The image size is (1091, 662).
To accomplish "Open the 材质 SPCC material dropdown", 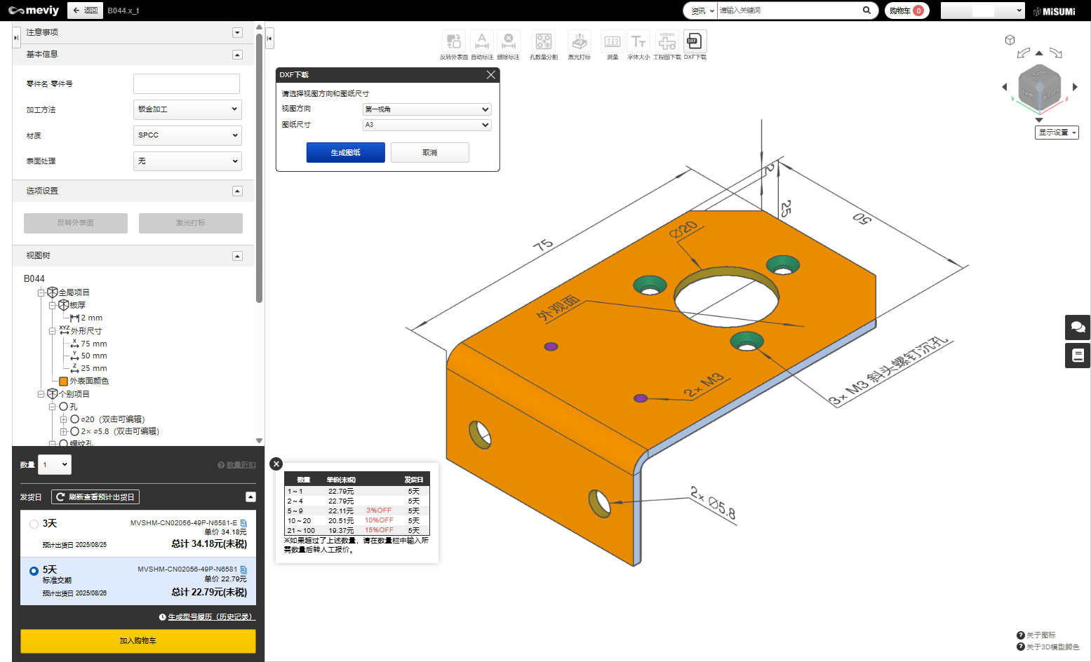I will (187, 135).
